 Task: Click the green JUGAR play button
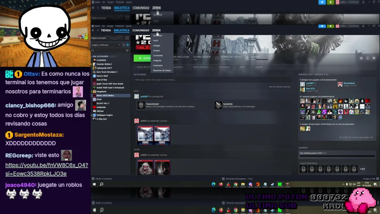click(142, 58)
